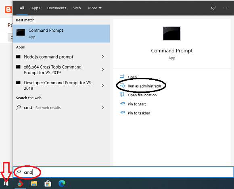
Task: Choose Pin to Start
Action: pyautogui.click(x=137, y=104)
